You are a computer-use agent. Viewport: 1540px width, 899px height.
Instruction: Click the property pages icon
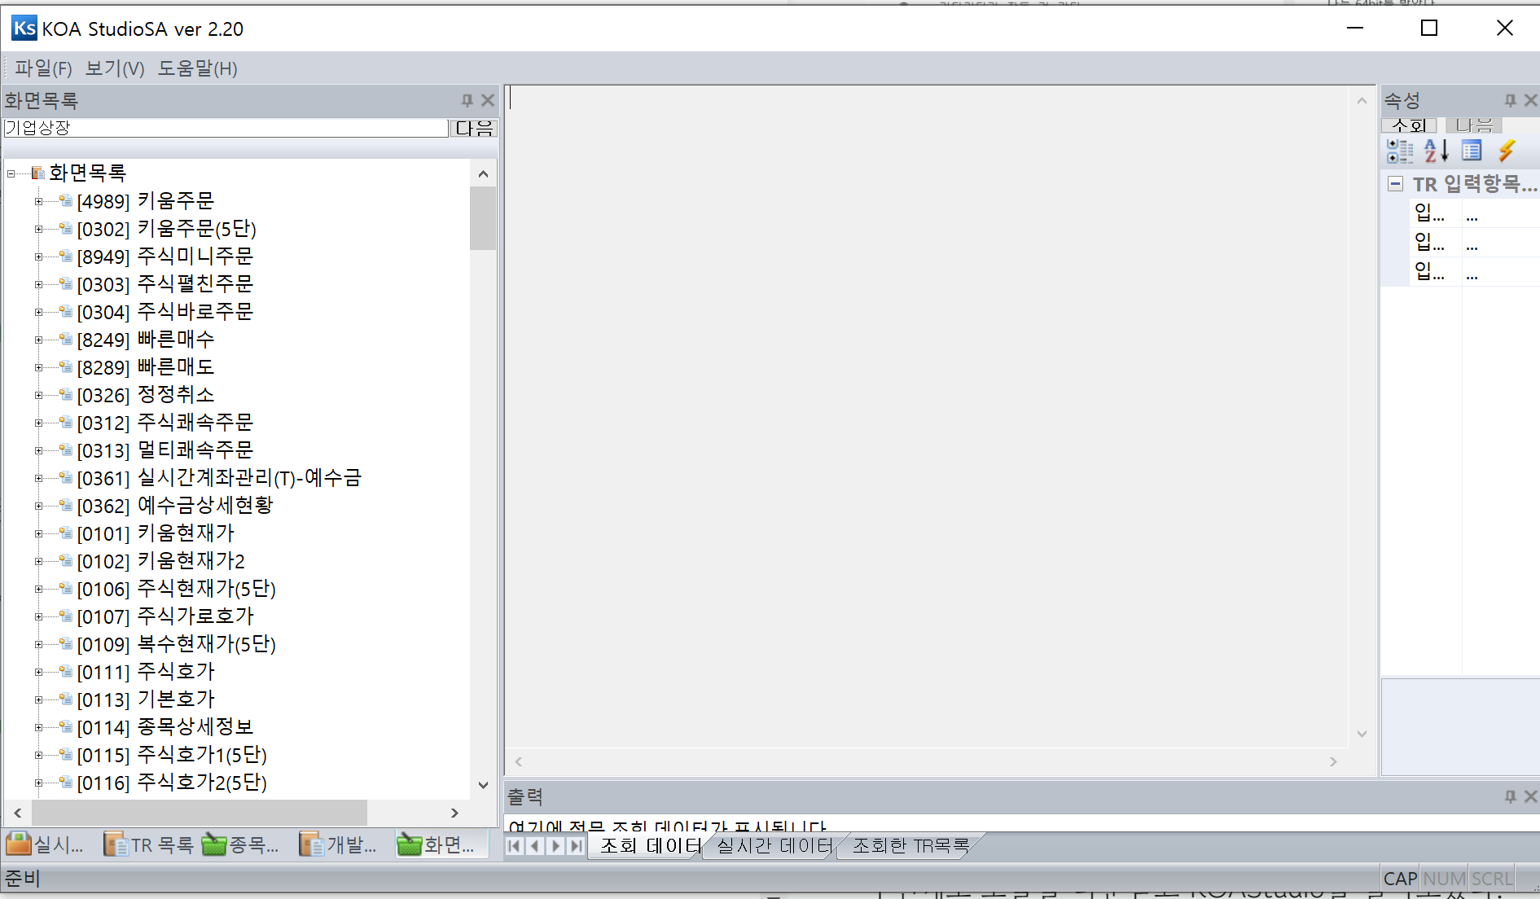(1472, 151)
